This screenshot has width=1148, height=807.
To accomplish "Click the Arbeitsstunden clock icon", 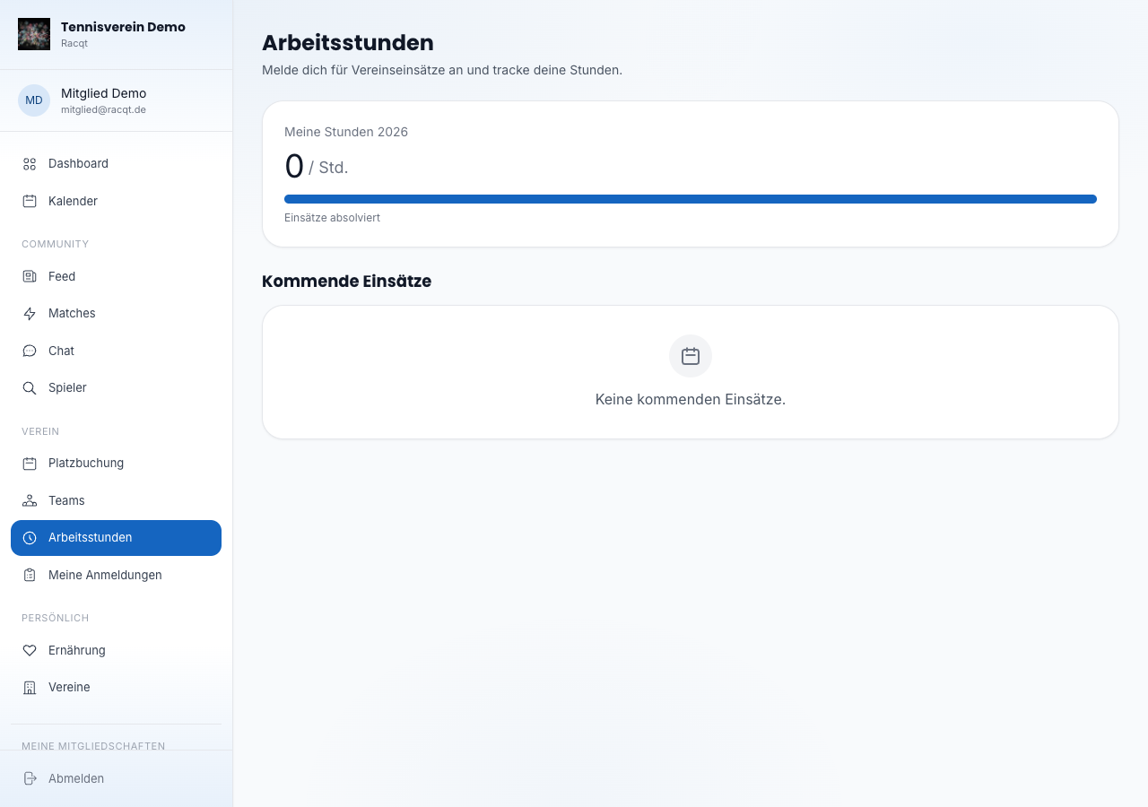I will coord(30,538).
